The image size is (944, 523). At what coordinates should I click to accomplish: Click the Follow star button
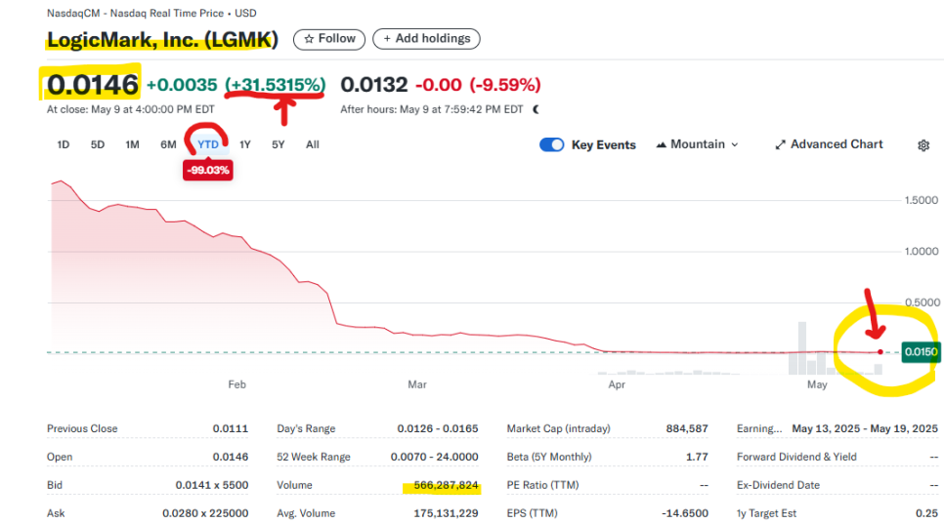[328, 39]
